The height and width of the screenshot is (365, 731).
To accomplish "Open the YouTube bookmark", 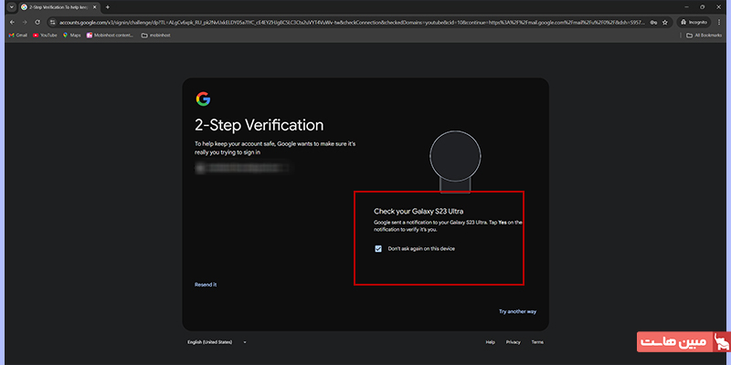I will click(45, 35).
